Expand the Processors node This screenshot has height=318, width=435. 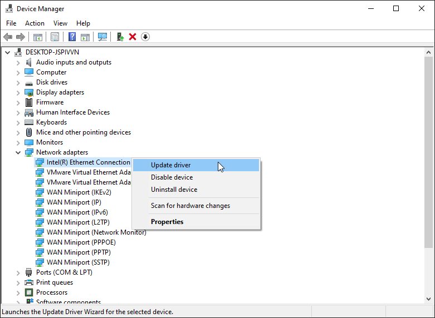18,292
